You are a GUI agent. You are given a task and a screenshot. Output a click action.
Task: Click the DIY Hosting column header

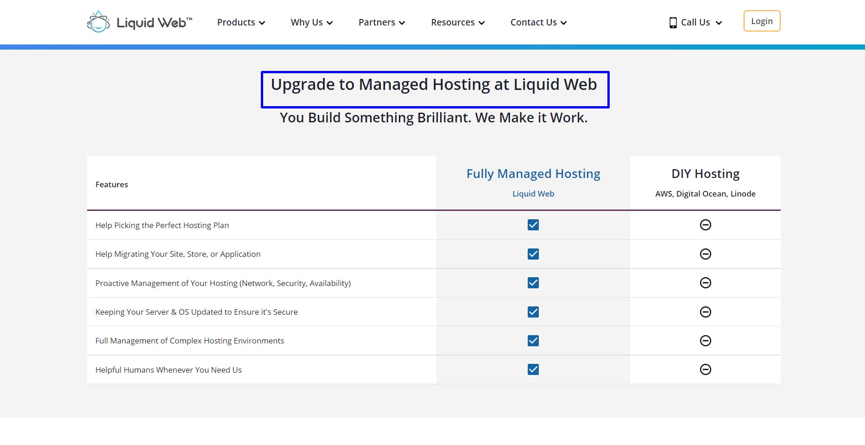(x=705, y=174)
